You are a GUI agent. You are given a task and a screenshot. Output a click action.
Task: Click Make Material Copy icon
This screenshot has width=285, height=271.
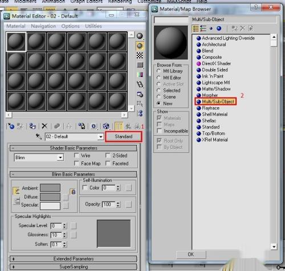point(57,126)
